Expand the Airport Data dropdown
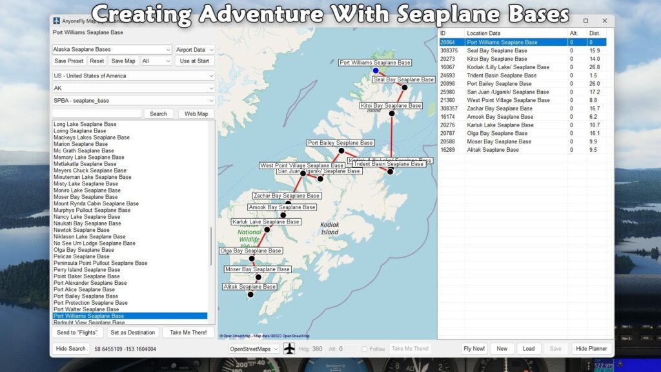The image size is (661, 372). pyautogui.click(x=195, y=50)
